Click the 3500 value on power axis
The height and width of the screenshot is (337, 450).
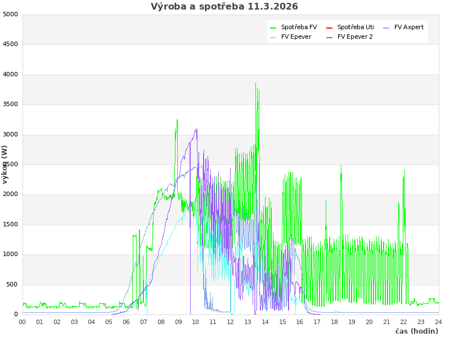click(x=10, y=104)
